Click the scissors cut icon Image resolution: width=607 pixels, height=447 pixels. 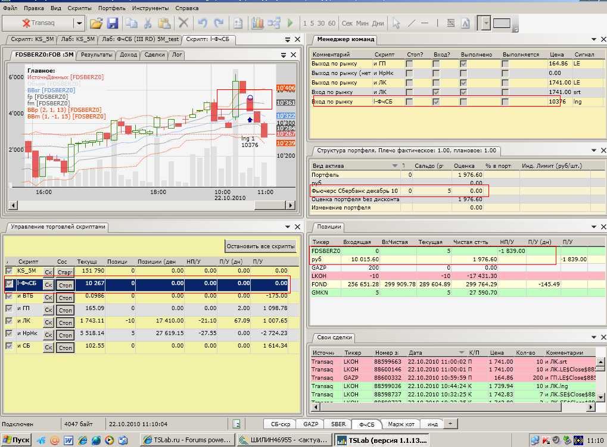pyautogui.click(x=147, y=23)
